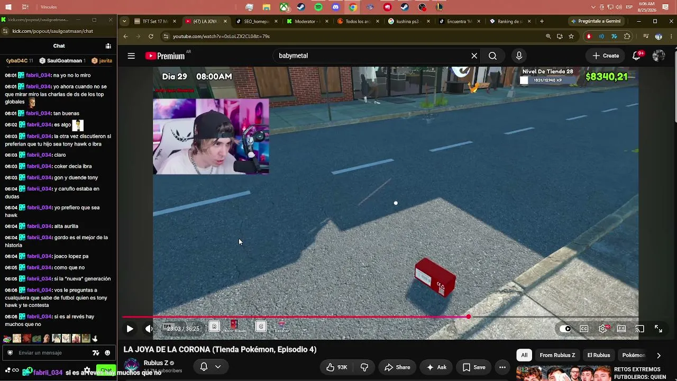Dislike the video with thumbs down
677x381 pixels.
click(x=364, y=367)
